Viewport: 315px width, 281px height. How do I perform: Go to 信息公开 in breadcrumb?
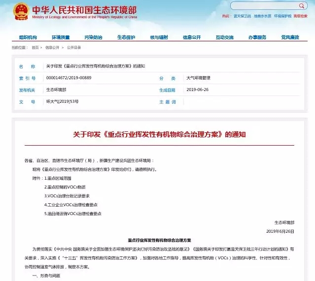(52, 48)
